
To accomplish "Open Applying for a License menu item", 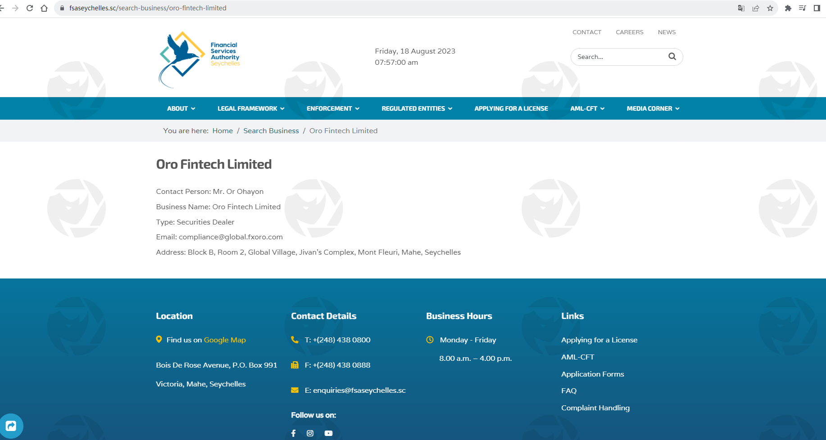I will click(511, 108).
